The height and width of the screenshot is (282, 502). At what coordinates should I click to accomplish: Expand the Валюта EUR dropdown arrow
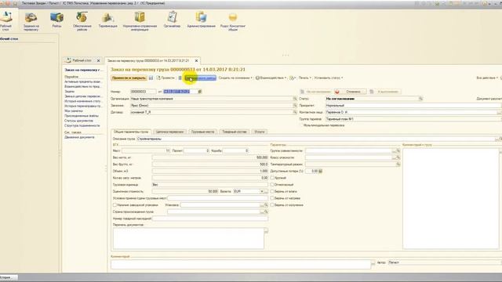(261, 191)
